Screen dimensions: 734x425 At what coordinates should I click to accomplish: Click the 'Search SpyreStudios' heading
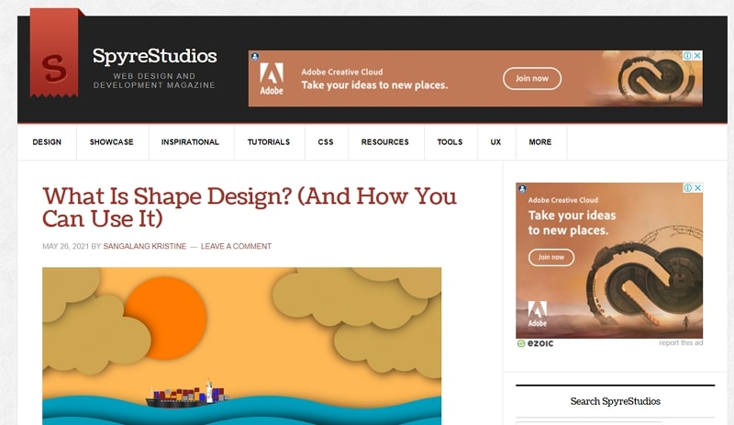615,401
